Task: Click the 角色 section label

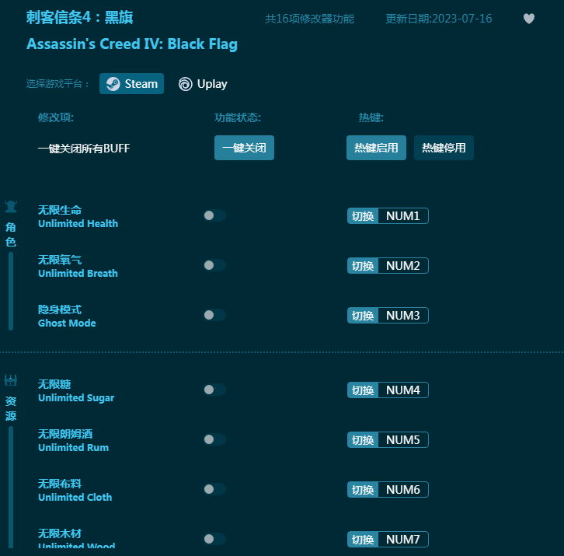Action: [x=11, y=234]
